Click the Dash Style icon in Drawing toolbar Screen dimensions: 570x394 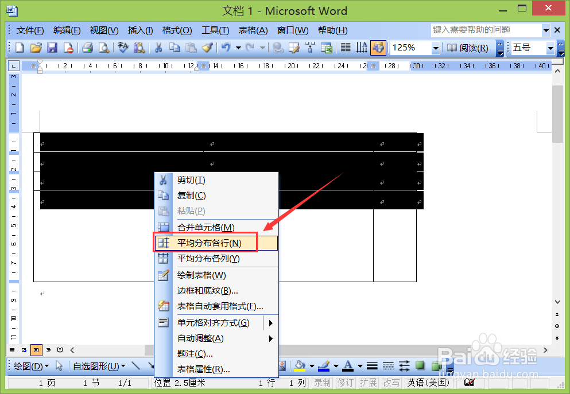388,366
